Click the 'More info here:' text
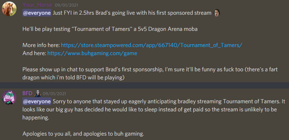The height and width of the screenshot is (140, 289). pyautogui.click(x=41, y=45)
